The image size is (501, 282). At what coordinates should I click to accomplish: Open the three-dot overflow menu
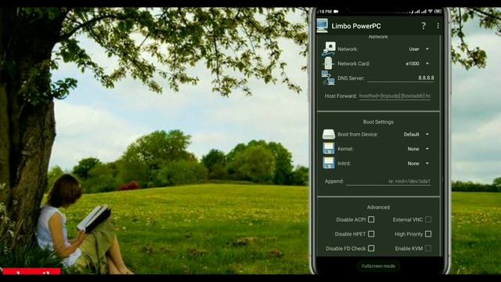[x=438, y=26]
